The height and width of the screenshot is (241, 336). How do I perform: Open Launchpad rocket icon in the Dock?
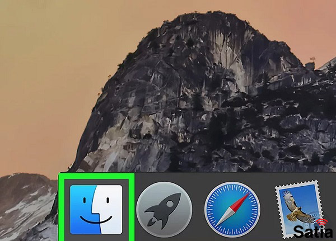point(164,210)
